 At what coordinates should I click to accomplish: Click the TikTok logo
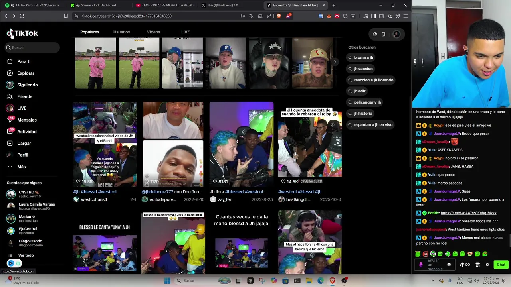(x=22, y=33)
